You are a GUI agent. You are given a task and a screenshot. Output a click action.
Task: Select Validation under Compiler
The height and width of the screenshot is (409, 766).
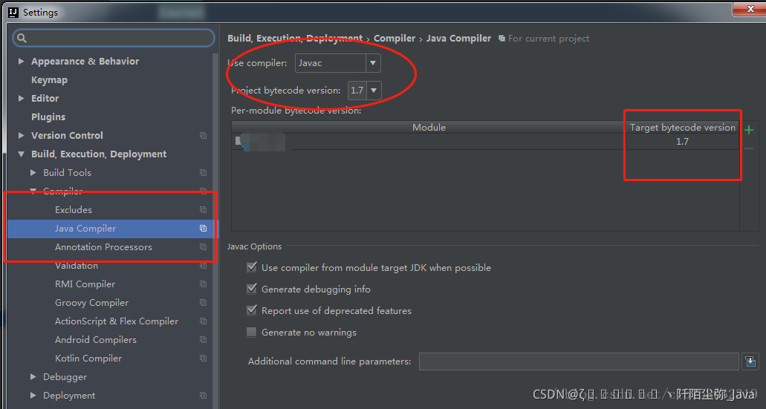[x=77, y=266]
